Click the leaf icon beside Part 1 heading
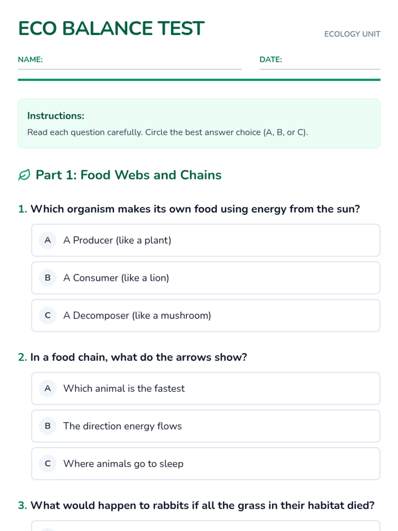 click(x=24, y=175)
